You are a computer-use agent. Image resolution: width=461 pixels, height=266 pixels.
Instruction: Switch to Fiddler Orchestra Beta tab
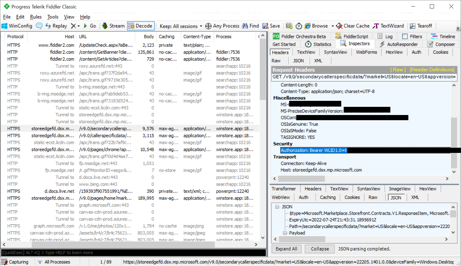(x=300, y=37)
